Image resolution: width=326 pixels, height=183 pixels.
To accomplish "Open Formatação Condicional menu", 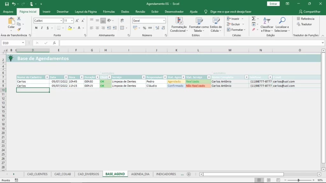I will pos(179,25).
